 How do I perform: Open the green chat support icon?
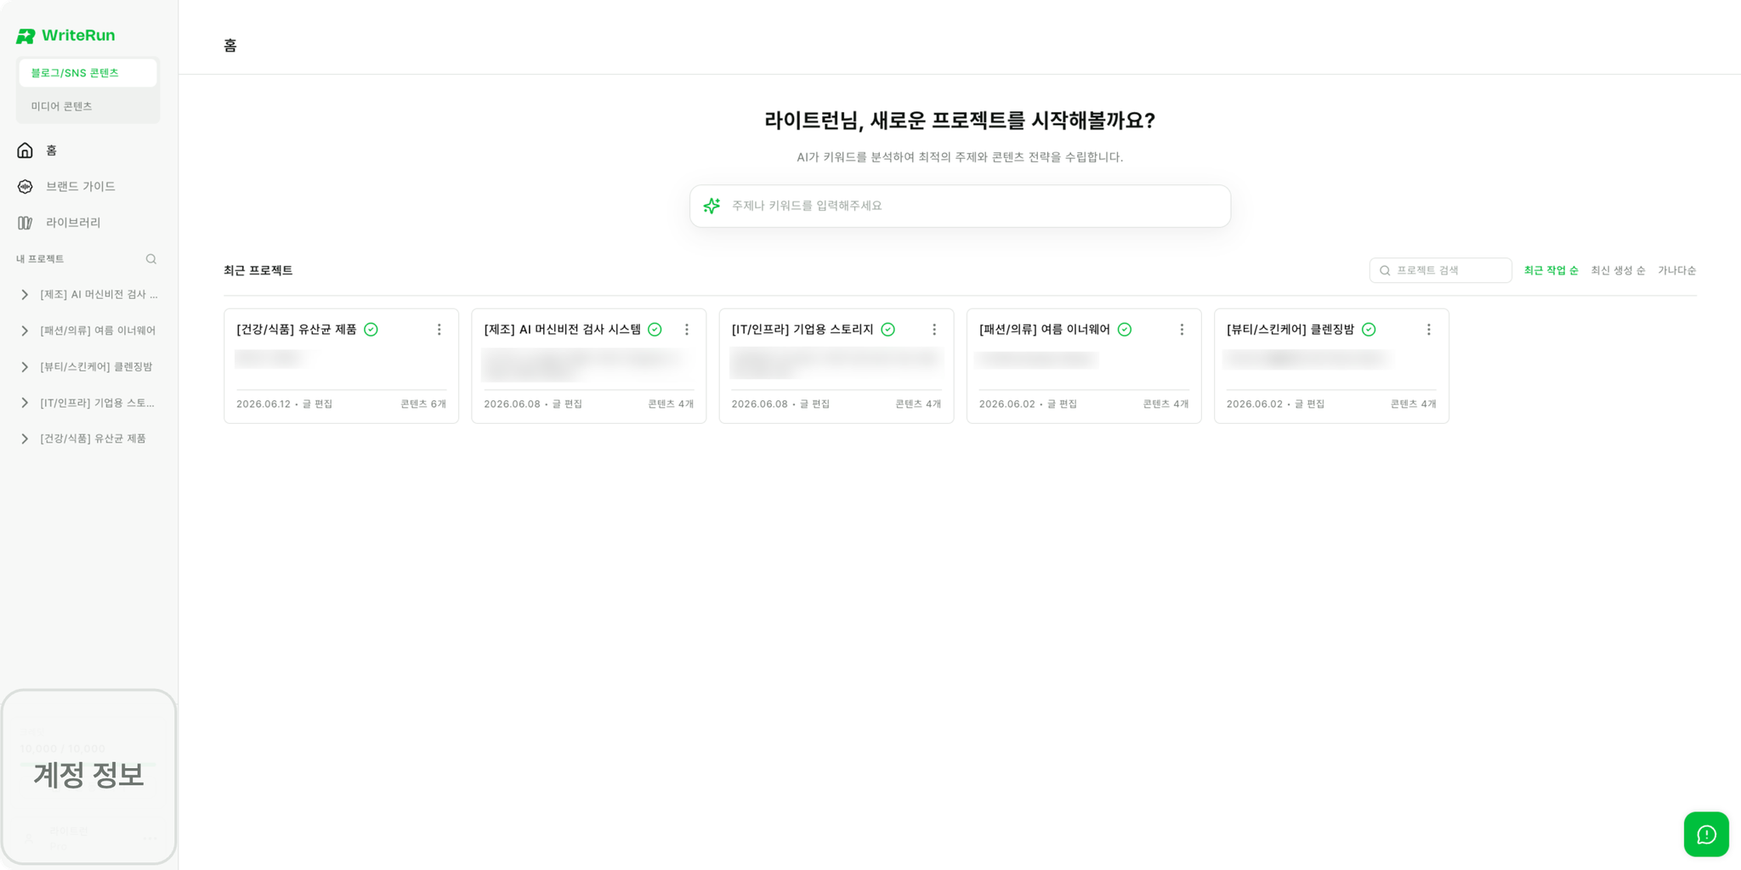pyautogui.click(x=1706, y=834)
